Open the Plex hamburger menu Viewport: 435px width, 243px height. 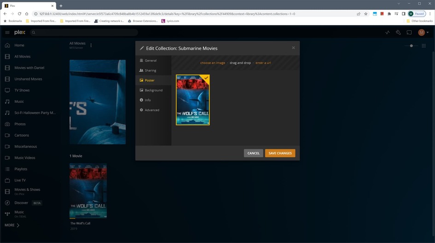pos(7,32)
